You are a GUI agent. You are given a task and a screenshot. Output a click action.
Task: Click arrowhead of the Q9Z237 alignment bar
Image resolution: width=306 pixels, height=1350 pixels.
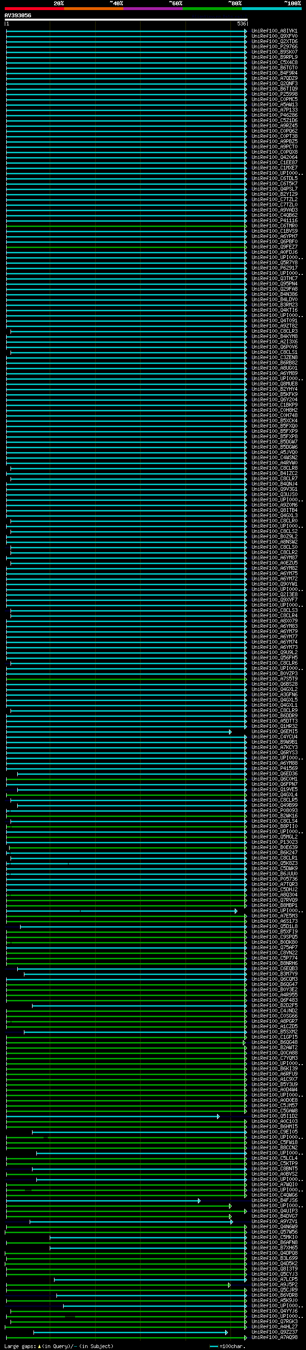pos(227,1332)
